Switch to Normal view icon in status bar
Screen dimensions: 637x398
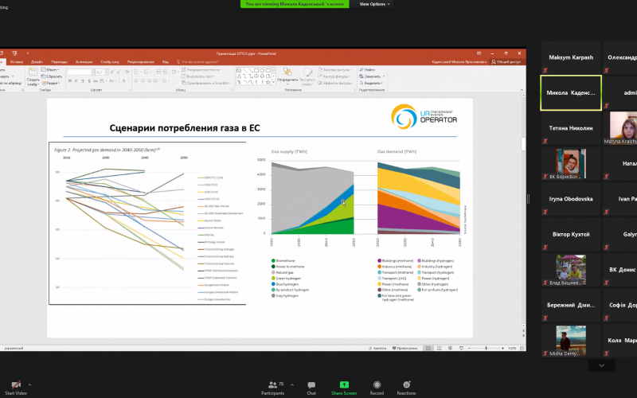click(428, 349)
